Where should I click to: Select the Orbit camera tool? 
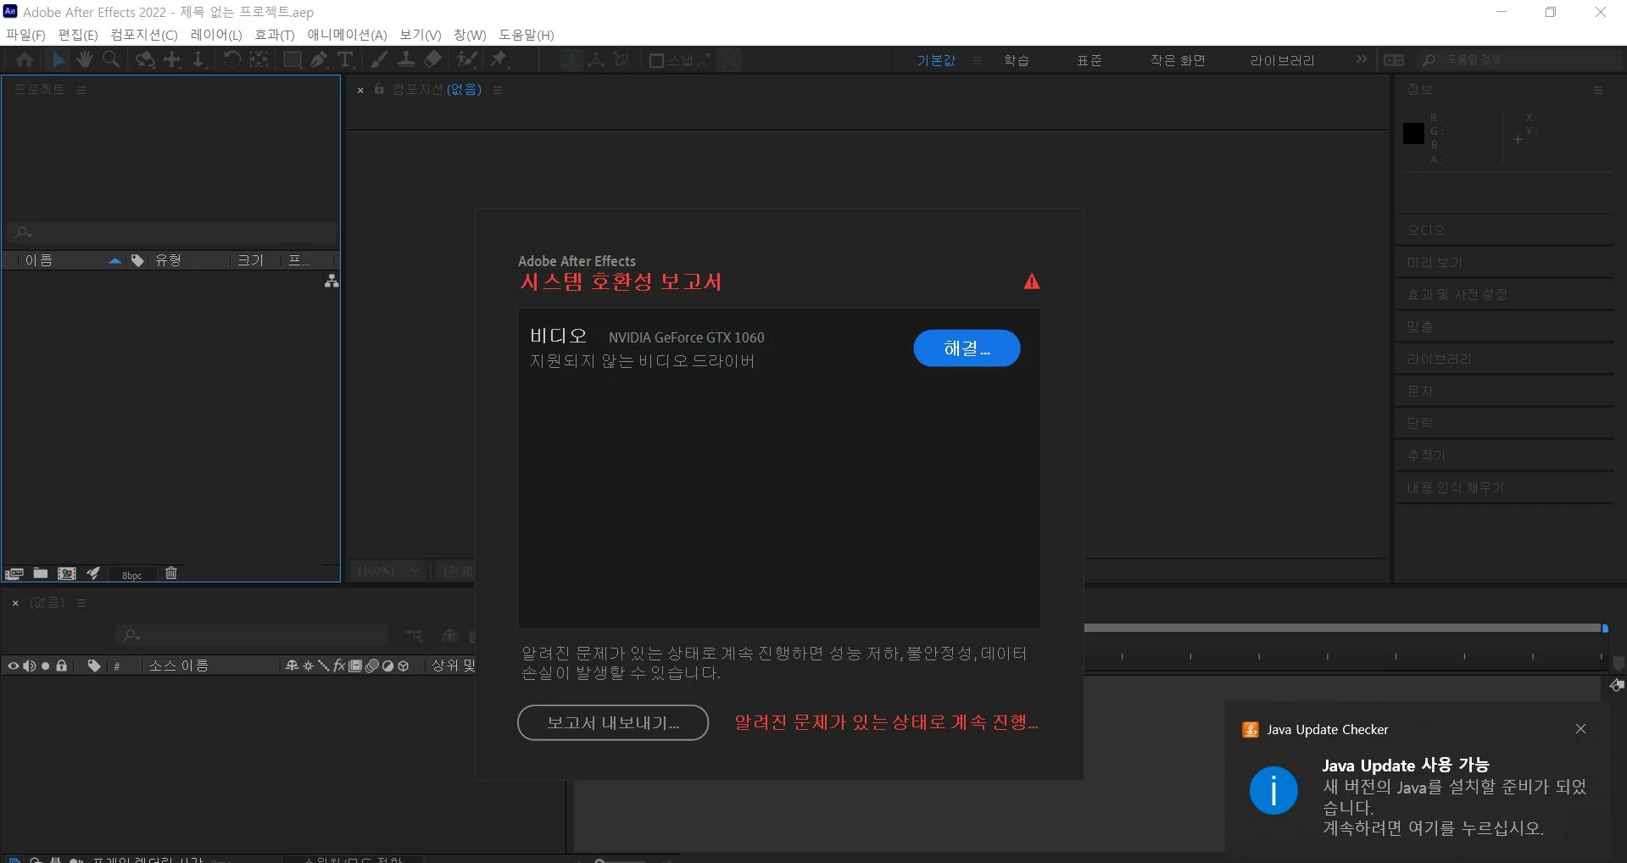[146, 59]
